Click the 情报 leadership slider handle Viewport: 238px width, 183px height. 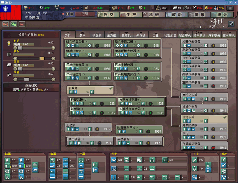42,58
